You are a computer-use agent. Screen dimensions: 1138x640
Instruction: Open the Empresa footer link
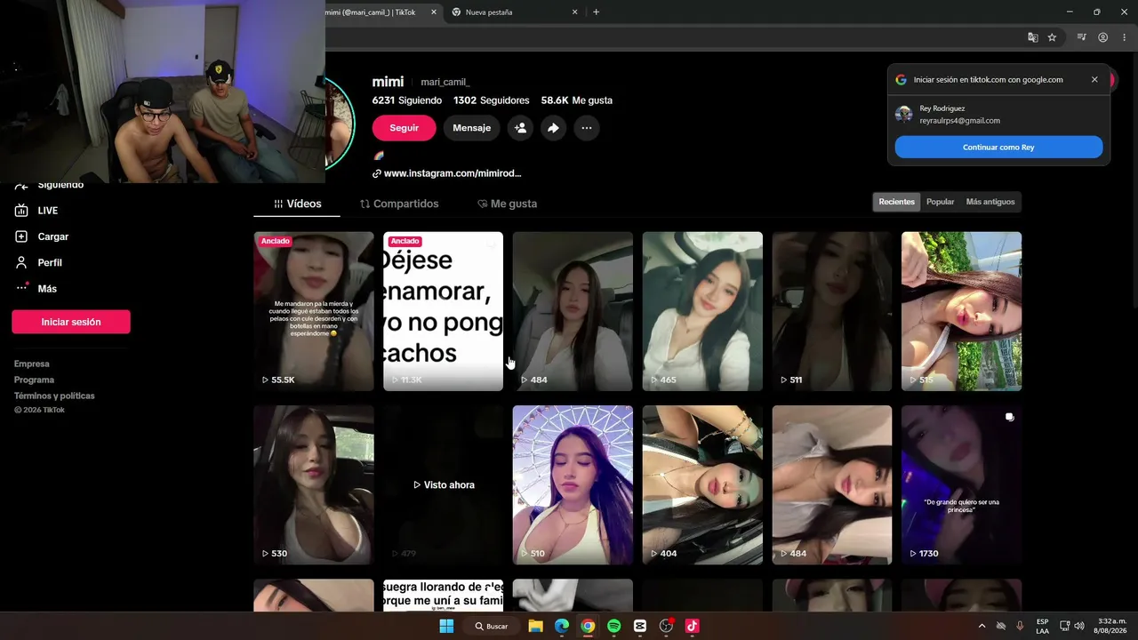coord(32,364)
